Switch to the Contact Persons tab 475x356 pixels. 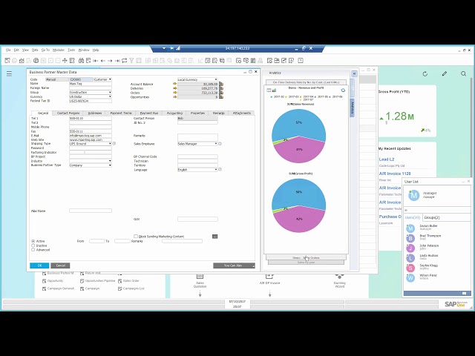pos(68,113)
